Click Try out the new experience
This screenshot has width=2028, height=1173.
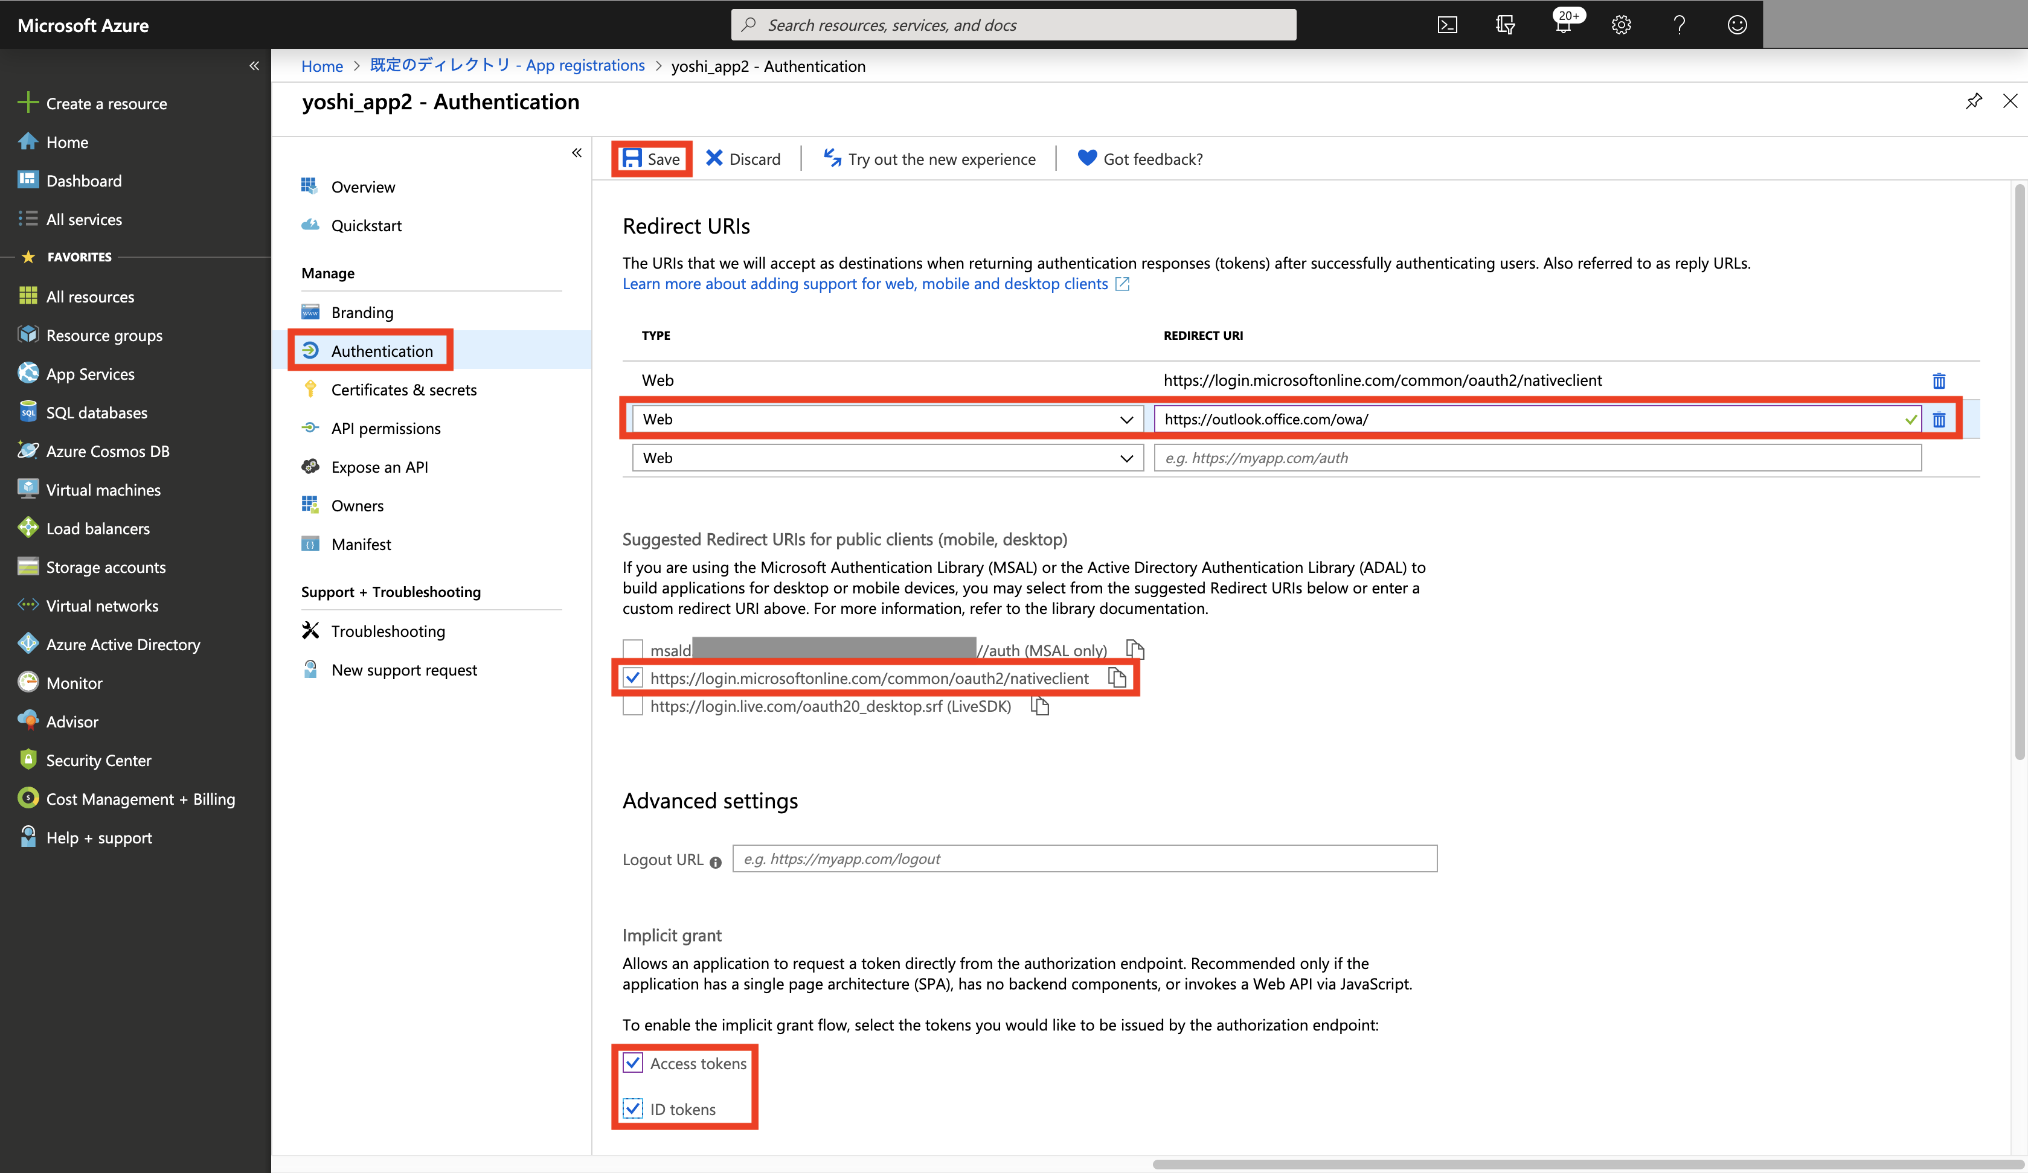point(929,159)
